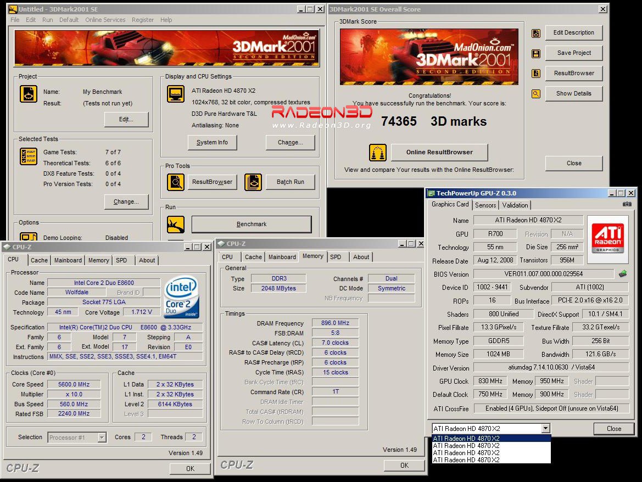Expand the CPU-Z Processor selection dropdown
This screenshot has width=642, height=482.
[x=102, y=438]
